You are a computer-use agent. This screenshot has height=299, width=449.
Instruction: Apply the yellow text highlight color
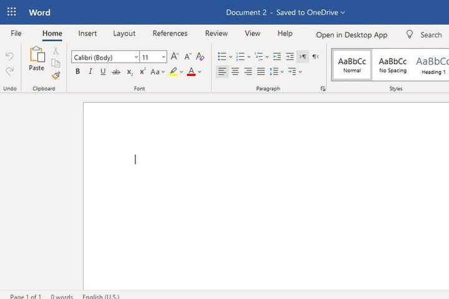point(173,72)
